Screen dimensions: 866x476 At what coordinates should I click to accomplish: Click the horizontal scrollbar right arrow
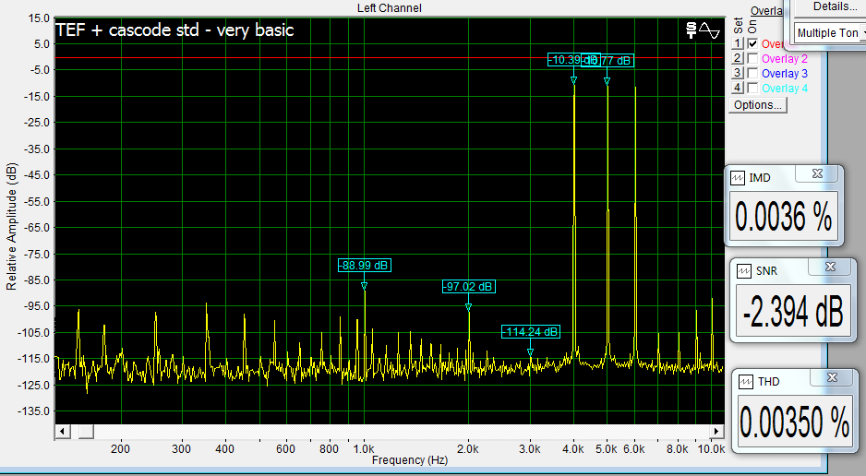coord(716,432)
